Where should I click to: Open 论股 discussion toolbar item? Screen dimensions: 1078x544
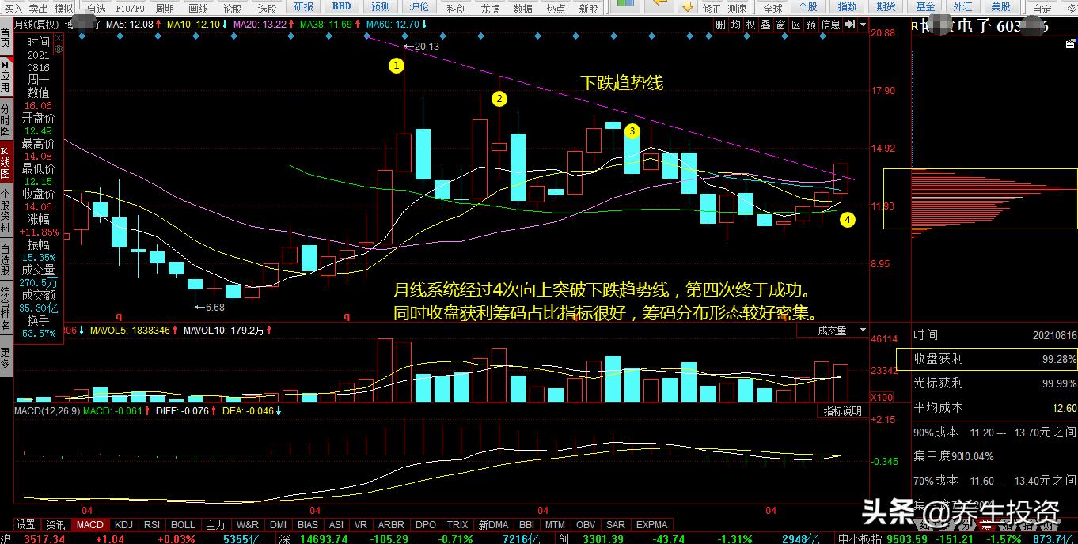click(x=232, y=8)
